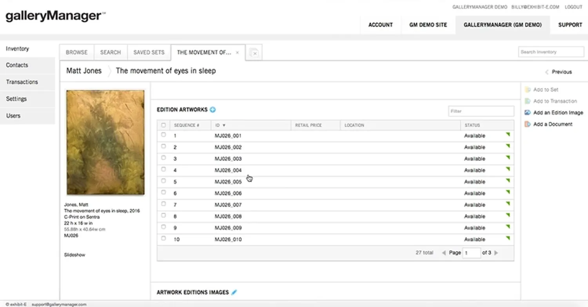The height and width of the screenshot is (307, 588).
Task: Sort table by Location header
Action: tap(354, 125)
